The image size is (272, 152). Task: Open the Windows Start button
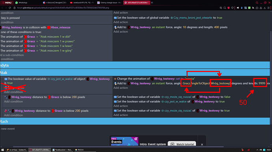coord(2,150)
